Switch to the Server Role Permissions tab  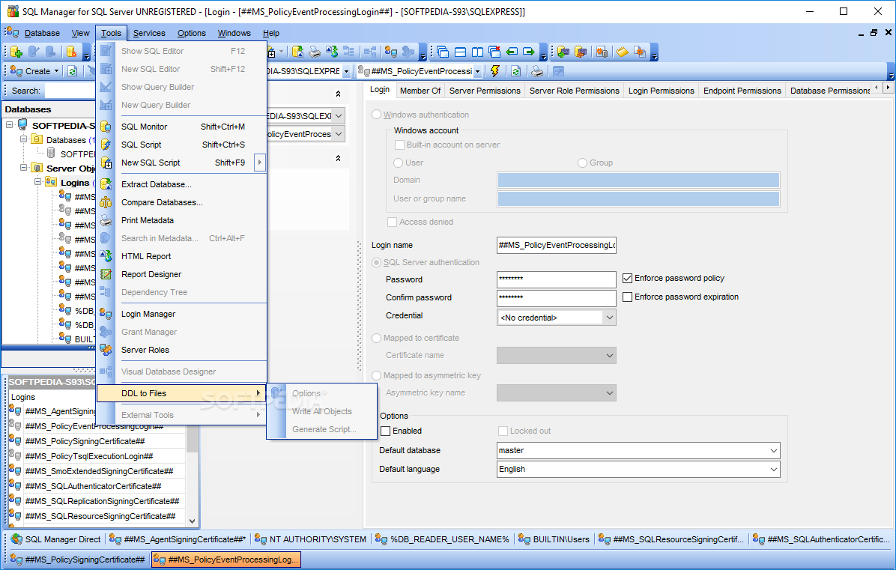tap(575, 90)
